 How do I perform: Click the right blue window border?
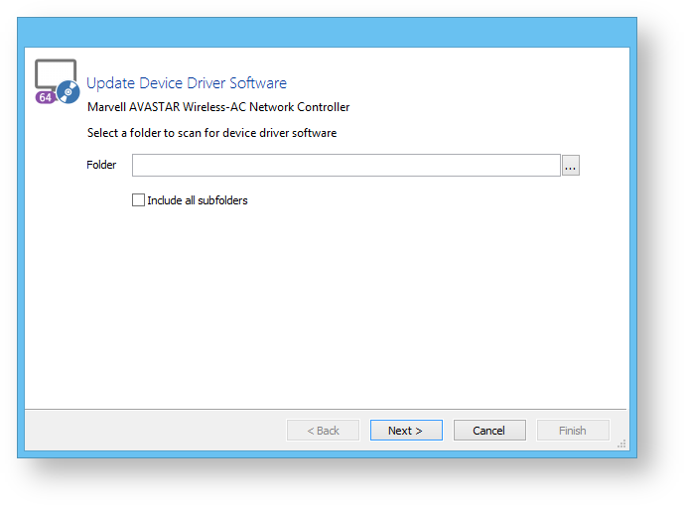(632, 248)
